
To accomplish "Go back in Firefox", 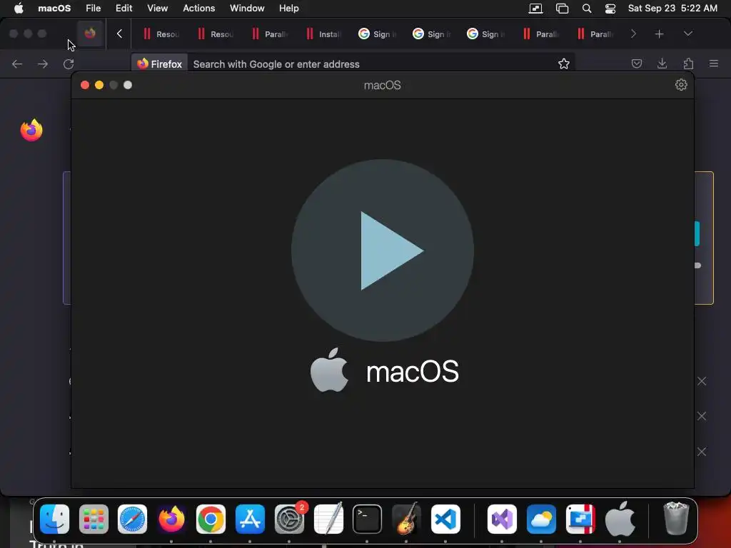I will point(17,64).
